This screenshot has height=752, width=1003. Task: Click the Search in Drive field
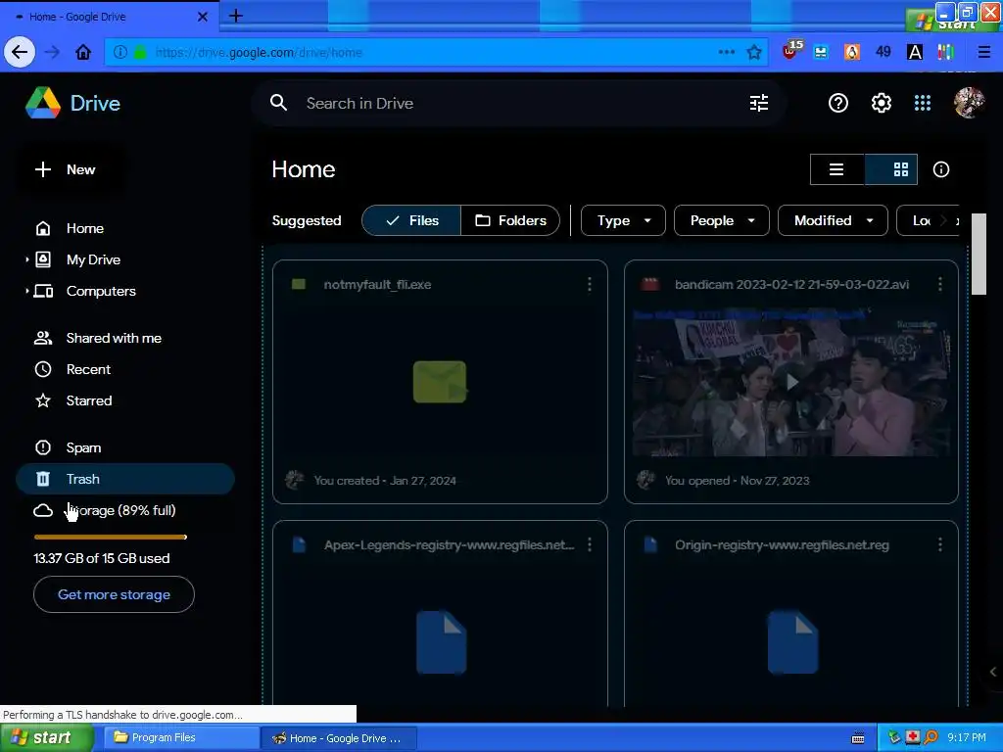click(518, 103)
